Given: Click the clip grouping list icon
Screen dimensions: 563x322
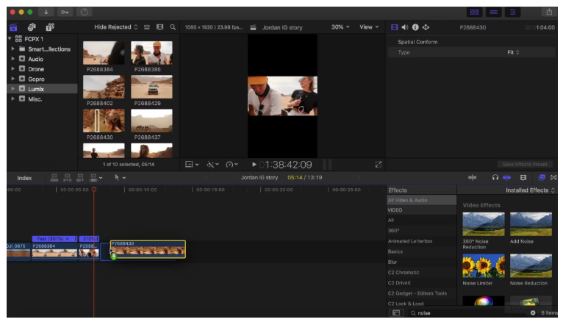Looking at the screenshot, I should pos(147,27).
